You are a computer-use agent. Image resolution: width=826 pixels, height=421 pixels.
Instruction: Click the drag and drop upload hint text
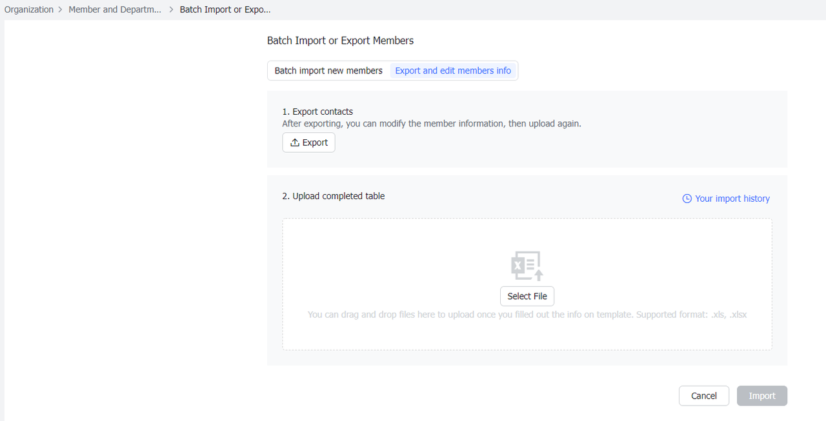click(527, 315)
